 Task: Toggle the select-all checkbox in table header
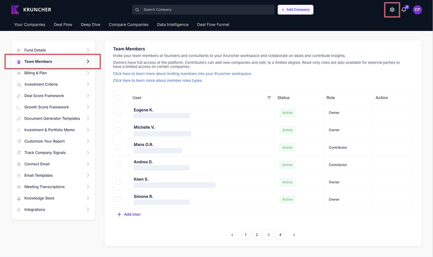tap(118, 97)
